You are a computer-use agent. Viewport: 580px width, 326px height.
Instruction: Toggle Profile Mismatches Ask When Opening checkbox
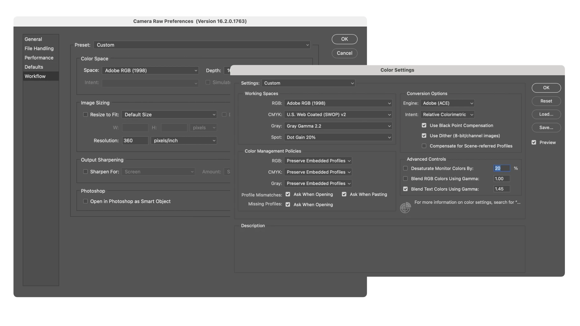click(x=288, y=194)
